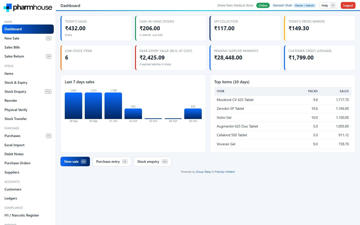Open Stock Transfer

[x=28, y=119]
